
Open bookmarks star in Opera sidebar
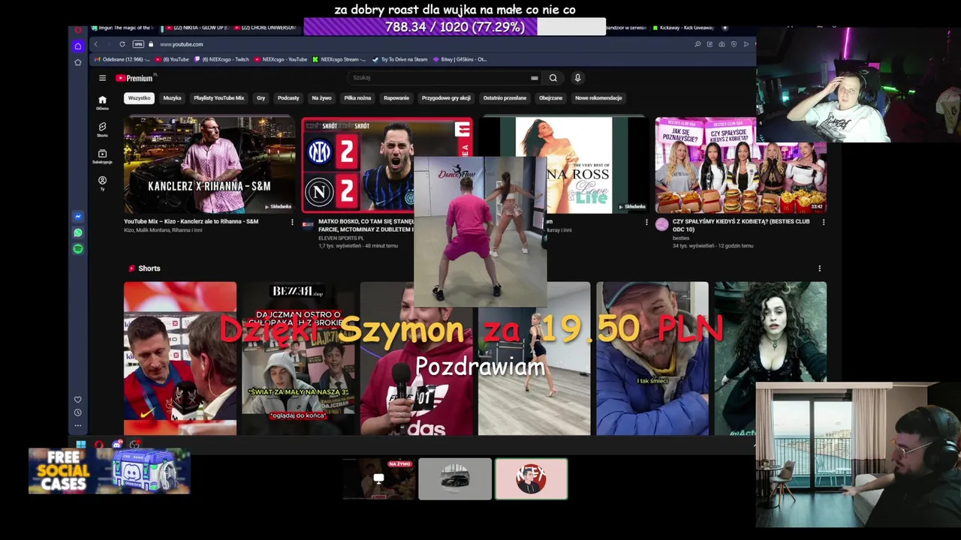tap(77, 62)
